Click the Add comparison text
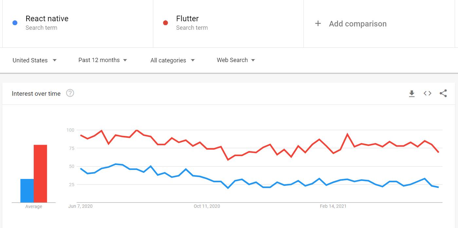The height and width of the screenshot is (228, 458). tap(358, 24)
